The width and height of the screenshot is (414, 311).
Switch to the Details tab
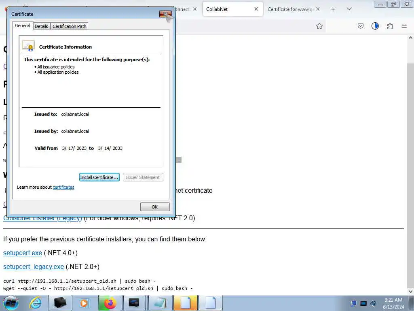point(42,26)
